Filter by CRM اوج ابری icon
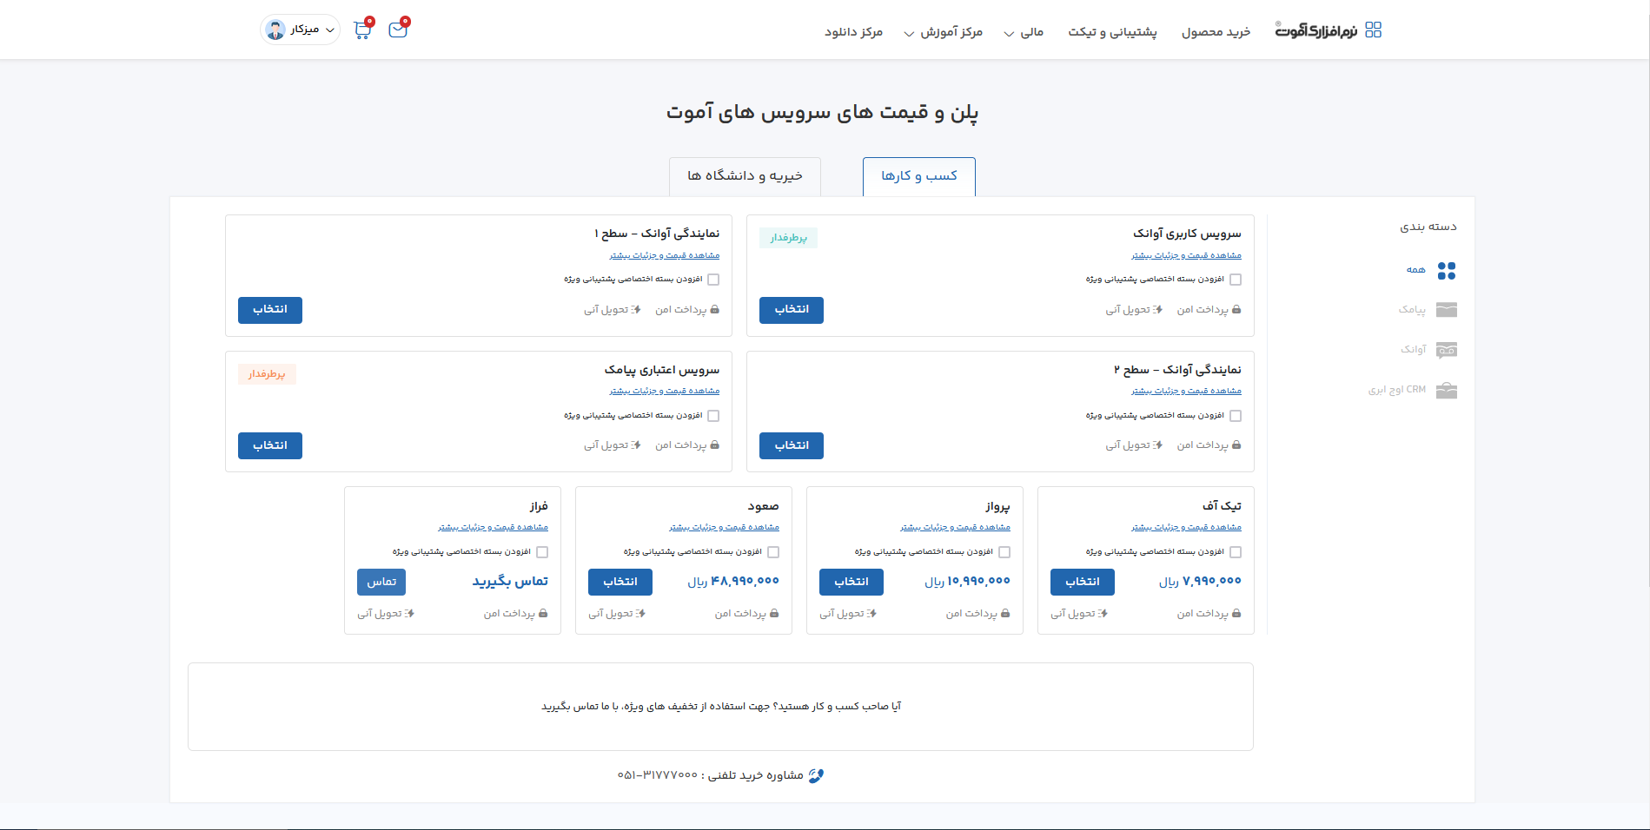This screenshot has height=830, width=1650. [1446, 390]
